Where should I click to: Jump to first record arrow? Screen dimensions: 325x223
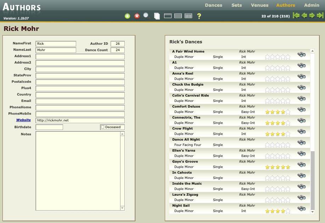tap(296, 15)
